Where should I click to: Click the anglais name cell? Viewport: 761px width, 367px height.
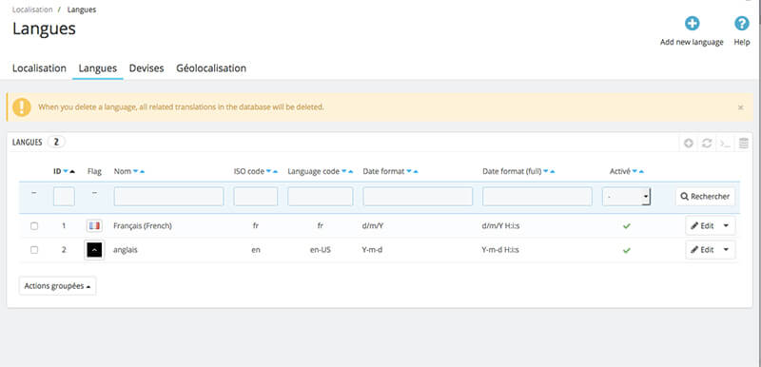[x=126, y=250]
